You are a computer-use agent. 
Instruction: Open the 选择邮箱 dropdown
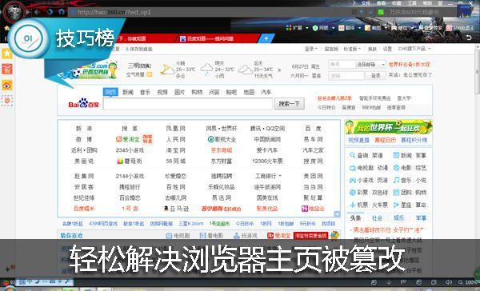pyautogui.click(x=370, y=65)
